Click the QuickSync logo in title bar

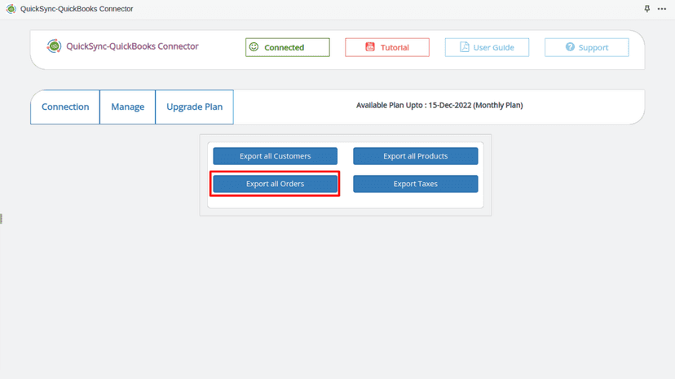(11, 9)
